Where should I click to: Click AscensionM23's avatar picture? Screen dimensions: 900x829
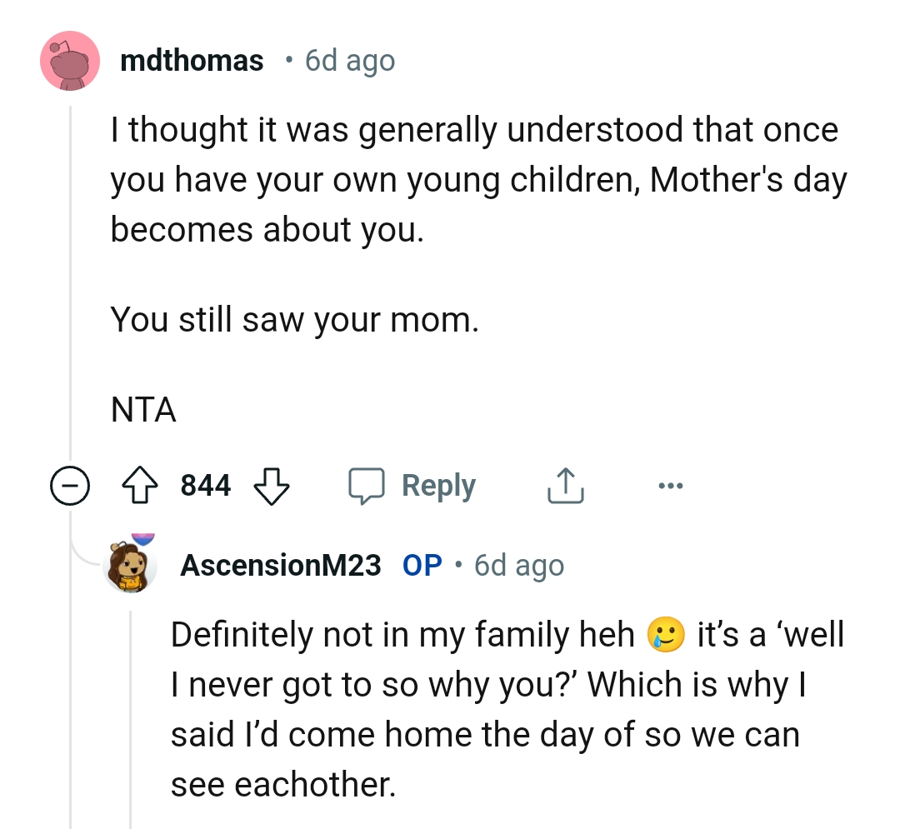tap(129, 564)
